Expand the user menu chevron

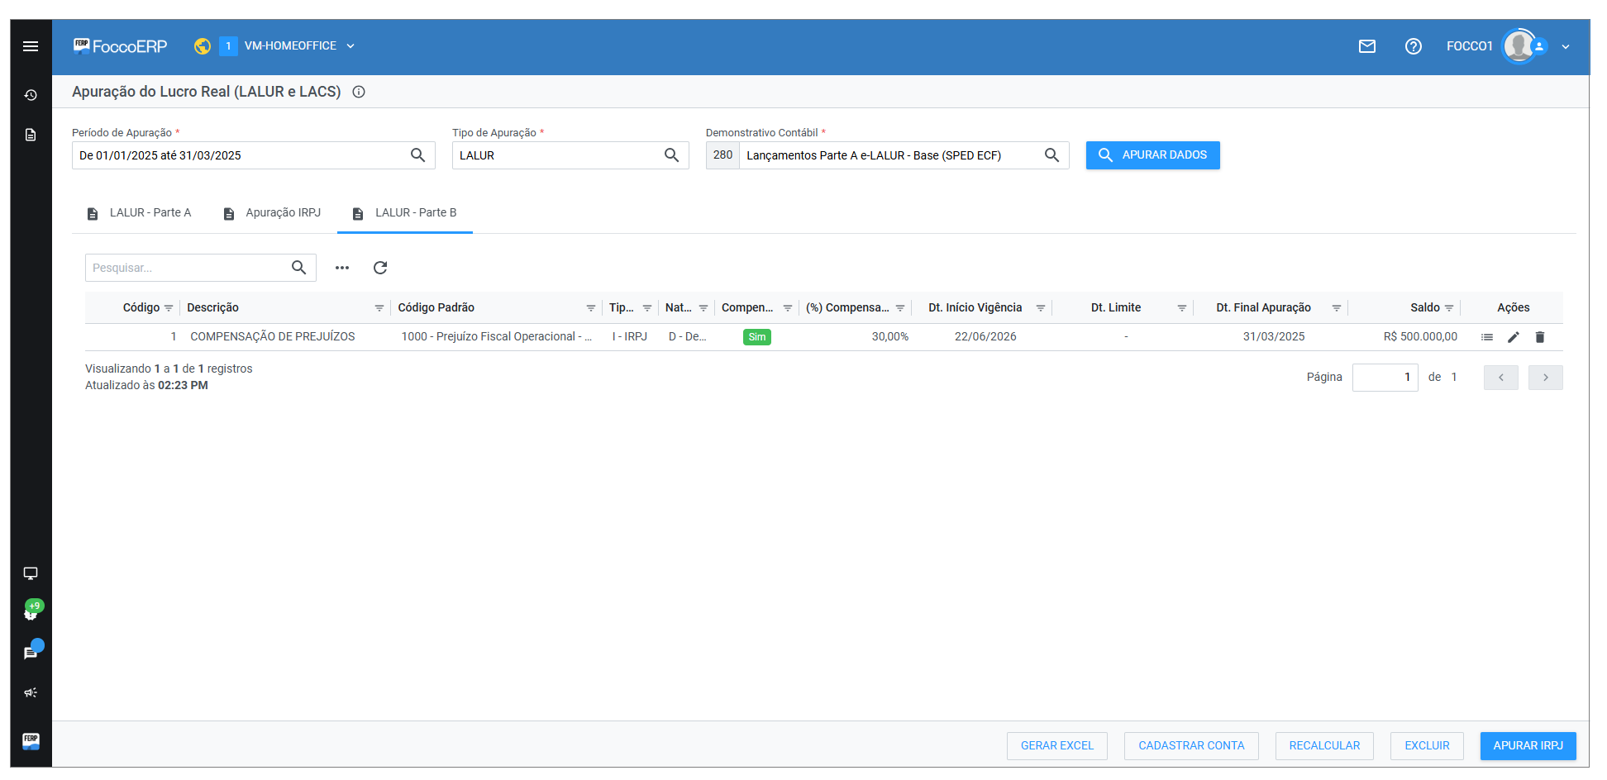pyautogui.click(x=1566, y=47)
